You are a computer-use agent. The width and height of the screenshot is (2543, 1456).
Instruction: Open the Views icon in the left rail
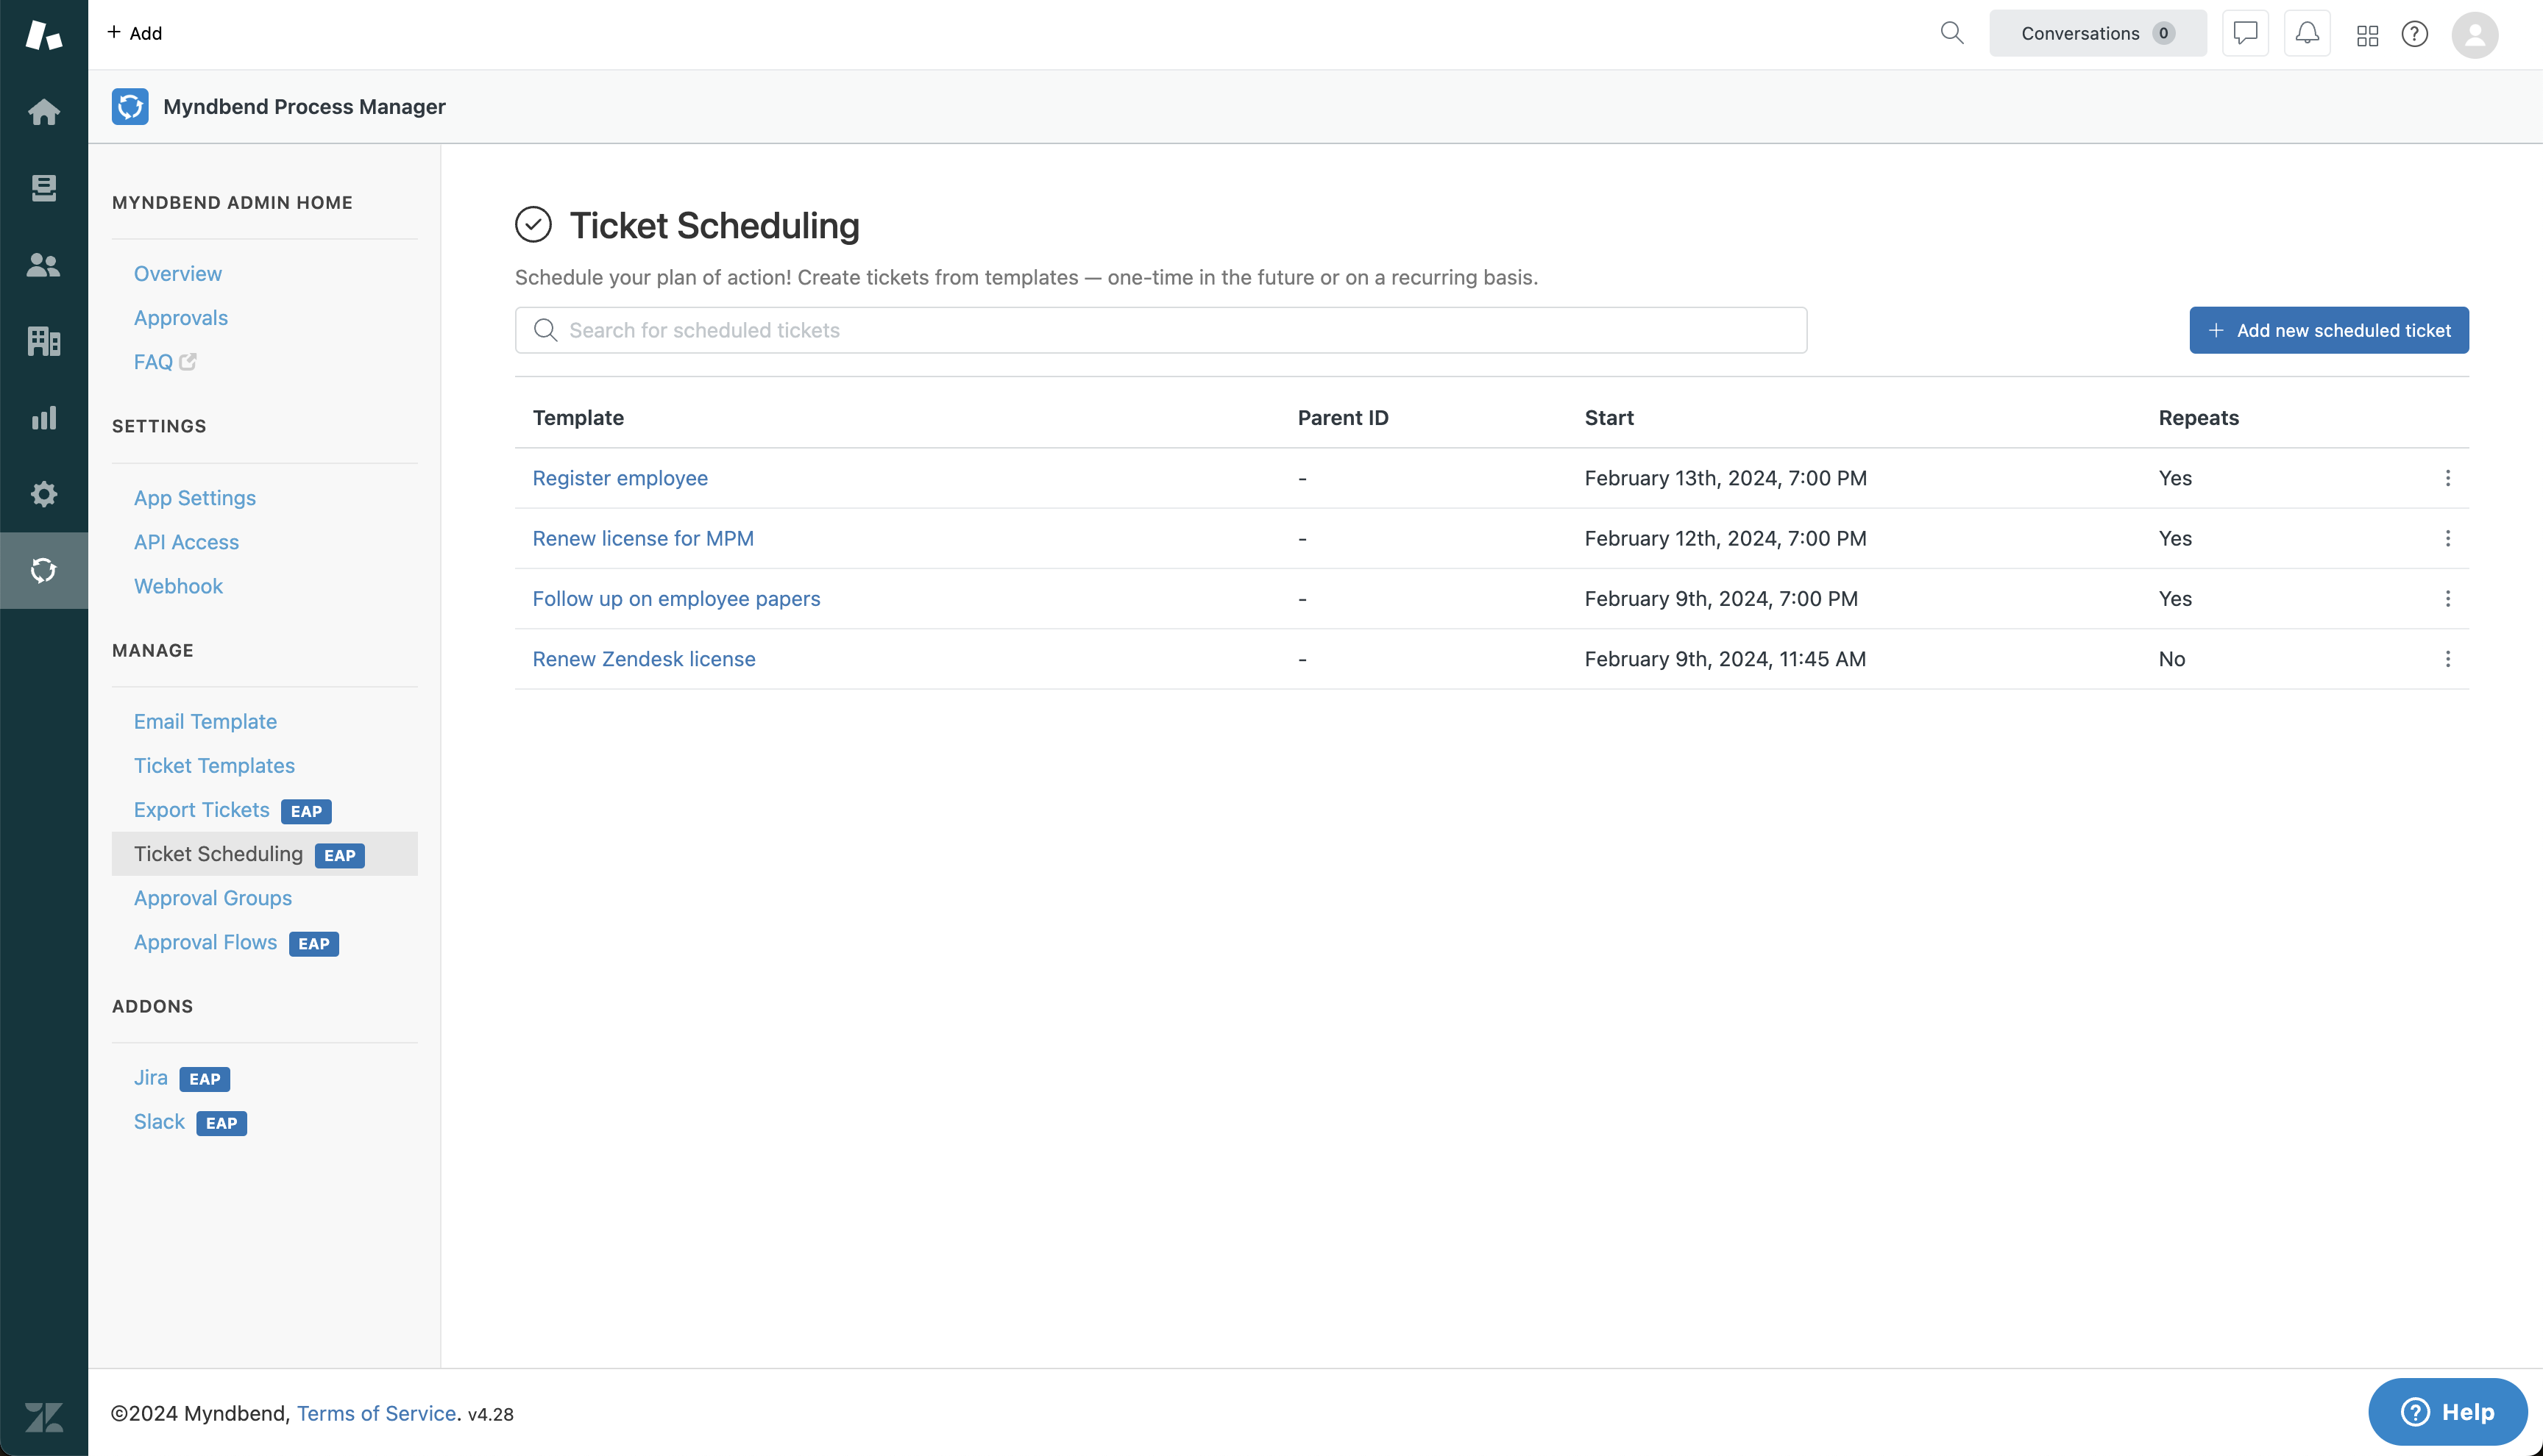point(43,187)
